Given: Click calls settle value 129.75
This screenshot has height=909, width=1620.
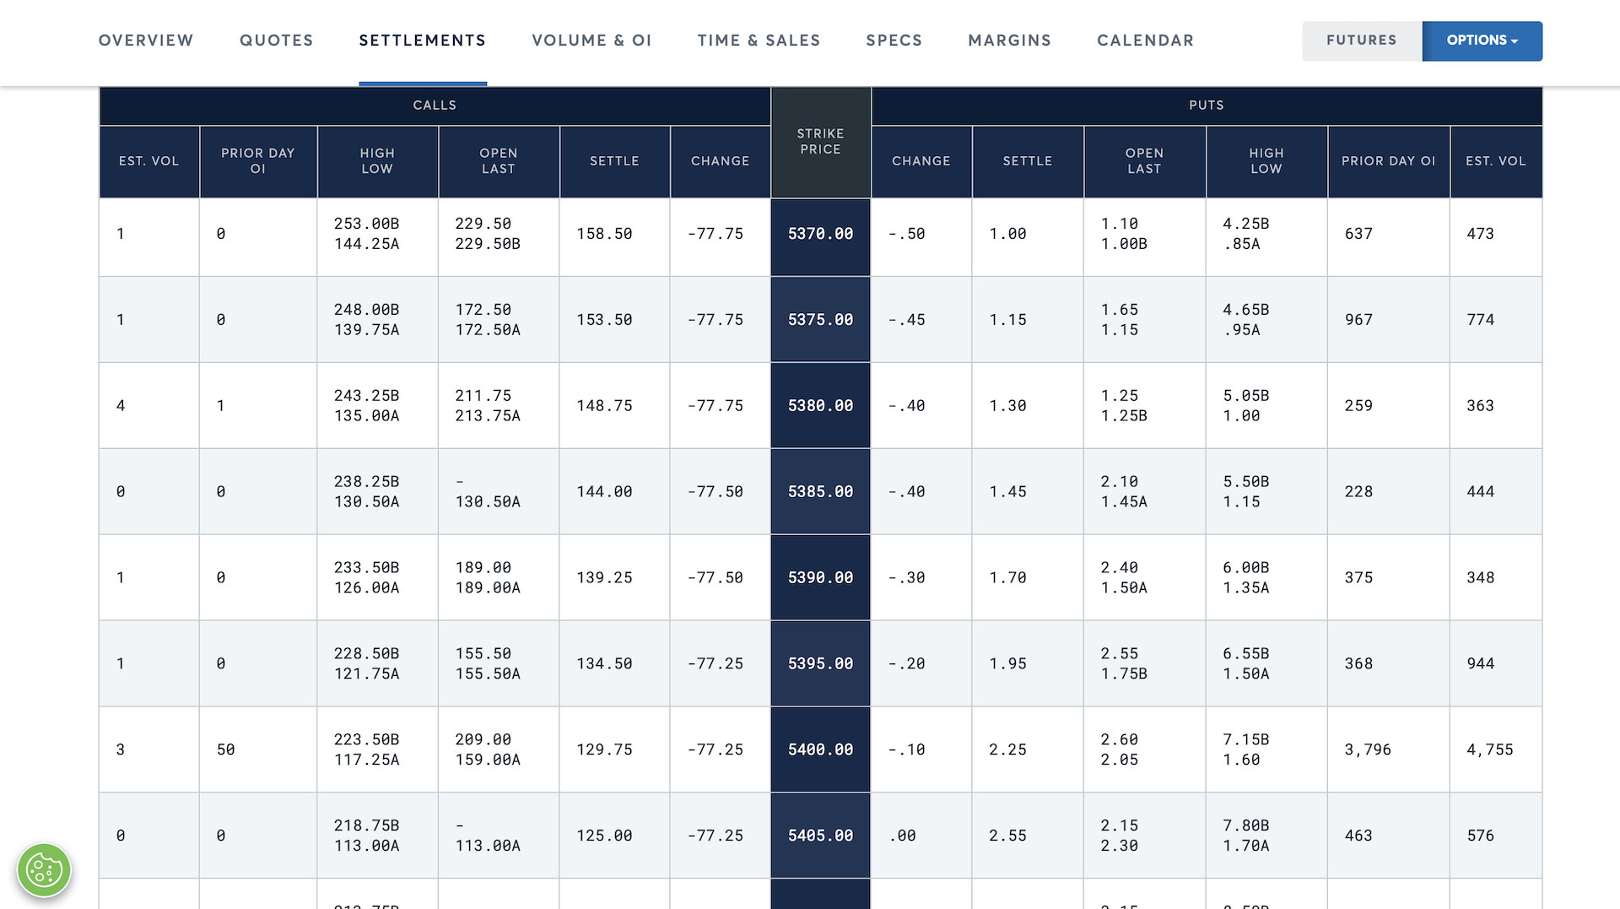Looking at the screenshot, I should tap(604, 749).
